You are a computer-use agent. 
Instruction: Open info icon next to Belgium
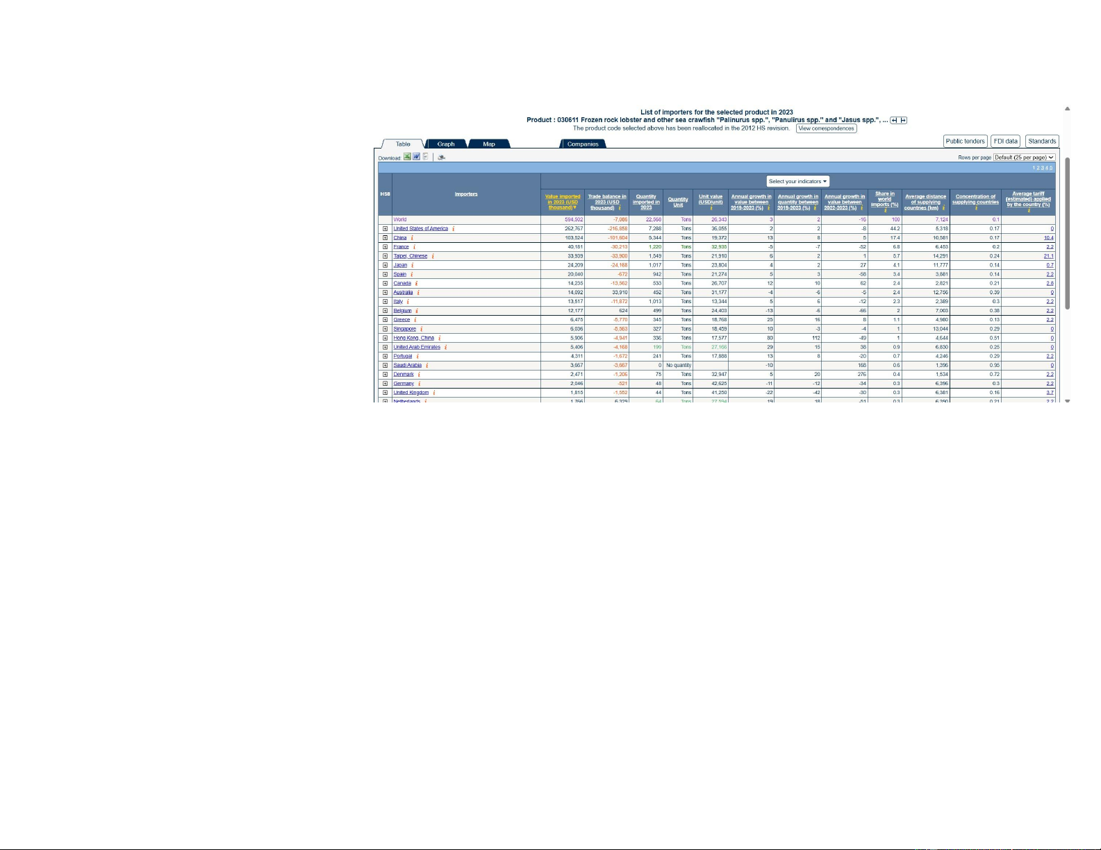[x=417, y=311]
